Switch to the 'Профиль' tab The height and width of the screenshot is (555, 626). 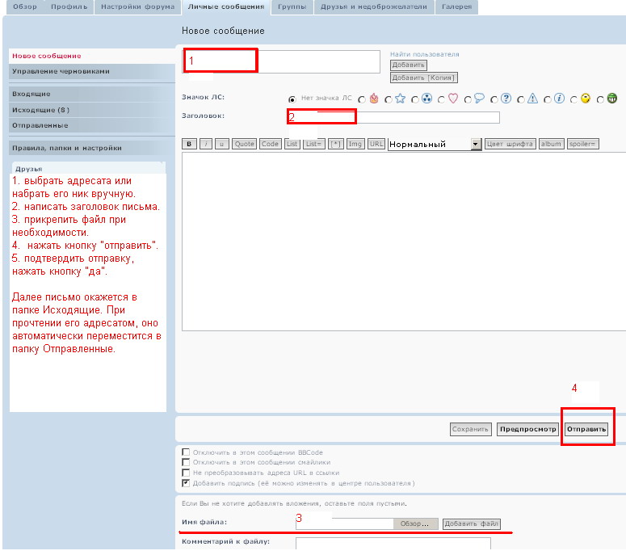click(69, 6)
